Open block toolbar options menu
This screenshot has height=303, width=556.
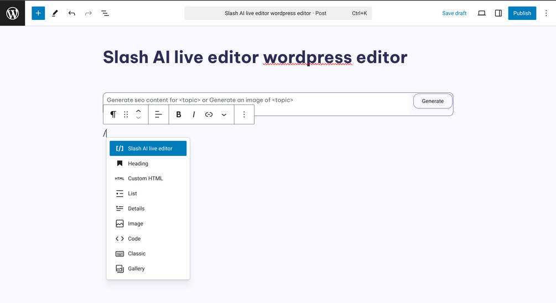pos(244,114)
